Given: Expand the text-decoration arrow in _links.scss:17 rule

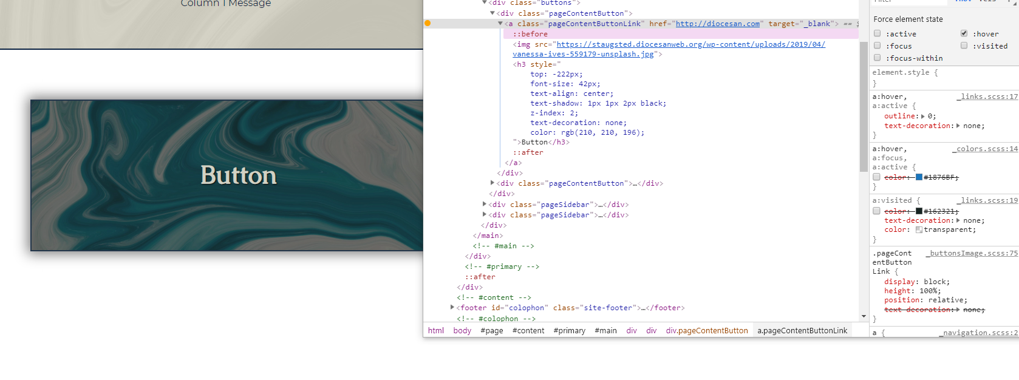Looking at the screenshot, I should coord(958,126).
